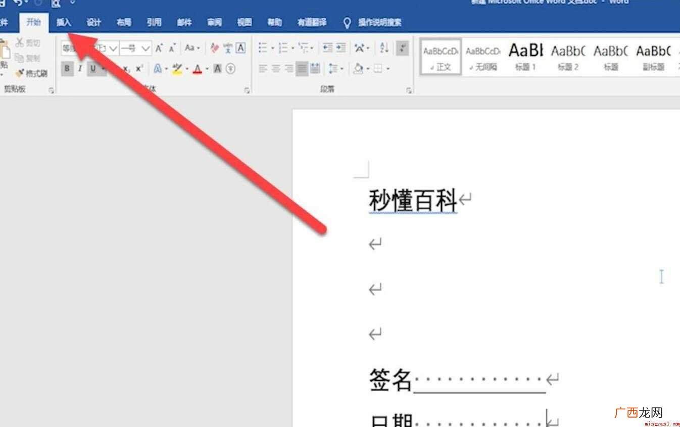The height and width of the screenshot is (427, 680).
Task: Toggle Center alignment
Action: [x=276, y=69]
